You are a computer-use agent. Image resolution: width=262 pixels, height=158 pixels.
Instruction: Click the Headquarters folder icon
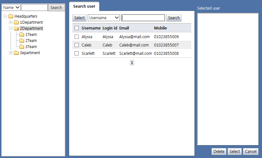pyautogui.click(x=11, y=16)
